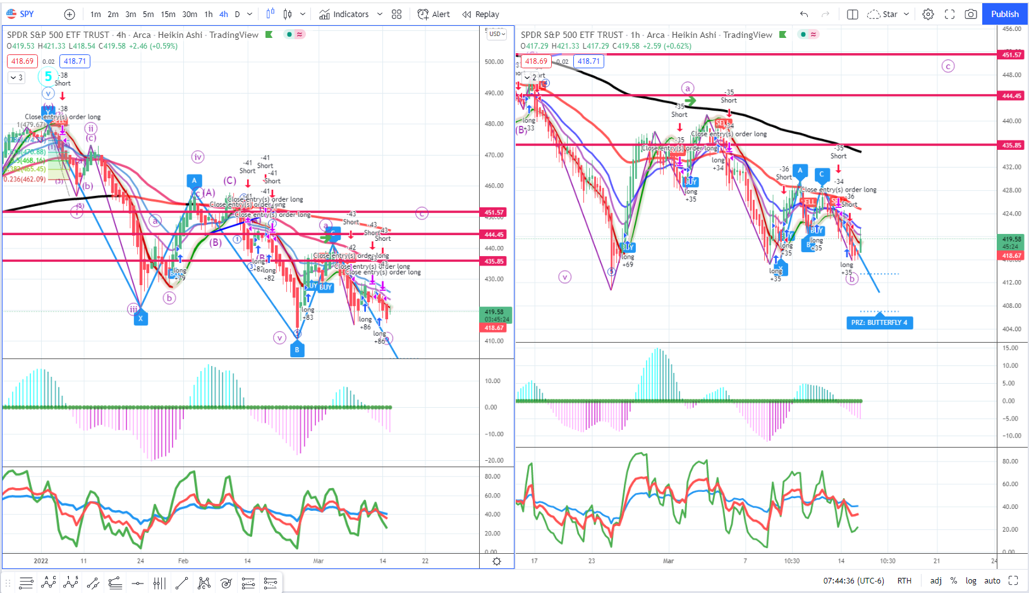Toggle the pink approx indicator on 4h chart
The height and width of the screenshot is (593, 1029).
coord(300,35)
